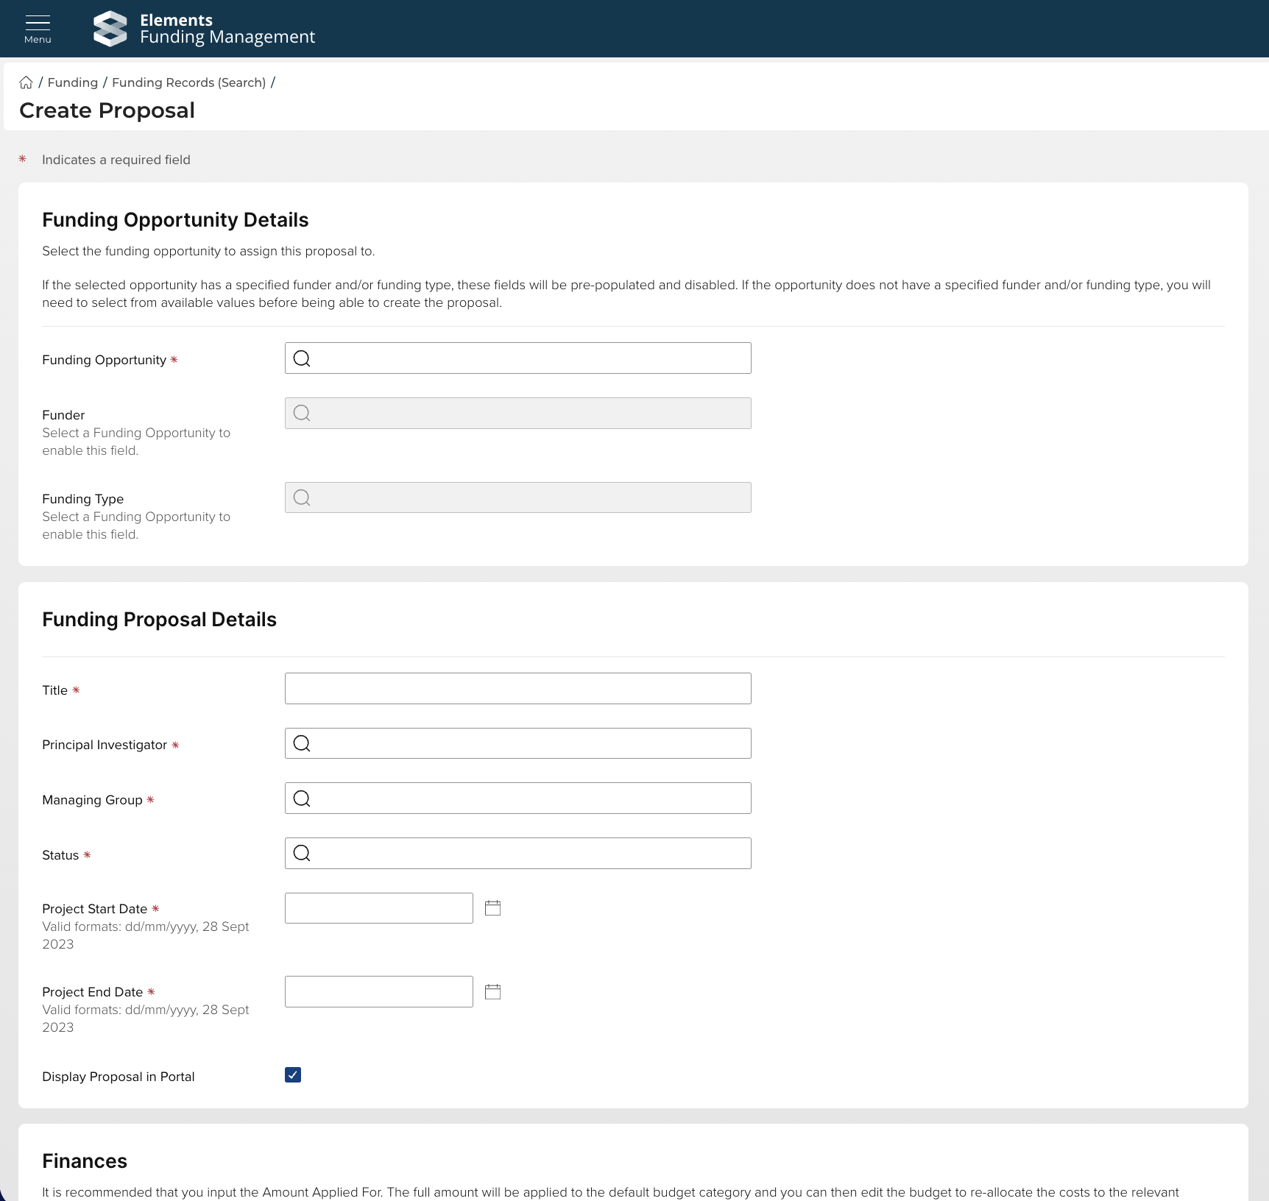Open the hamburger Menu icon

click(38, 28)
